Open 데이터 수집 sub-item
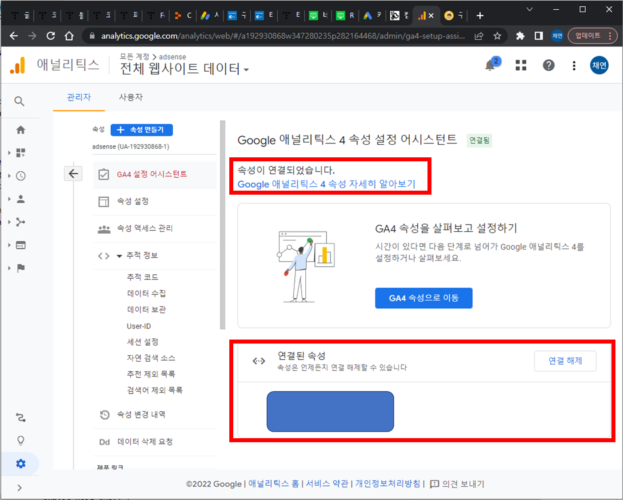This screenshot has width=623, height=500. 146,293
